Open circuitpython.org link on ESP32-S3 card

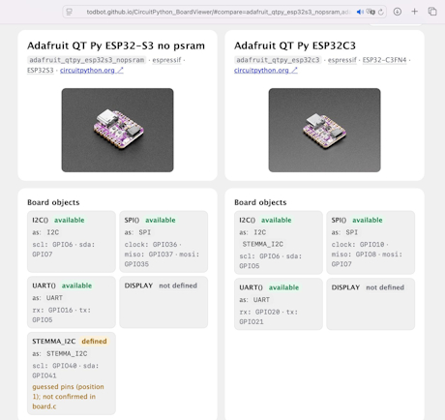[92, 71]
